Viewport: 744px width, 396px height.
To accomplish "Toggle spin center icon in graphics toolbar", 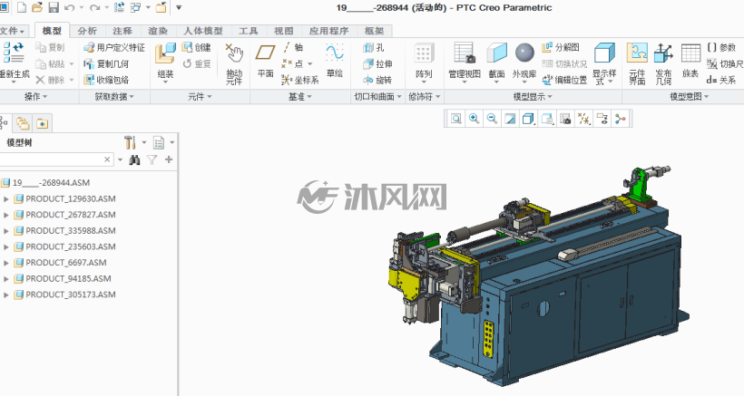I will (x=621, y=119).
